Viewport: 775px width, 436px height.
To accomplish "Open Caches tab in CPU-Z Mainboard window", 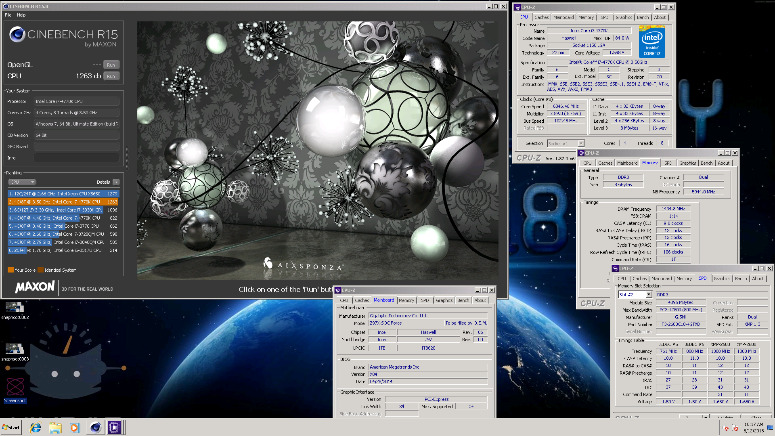I will coord(362,300).
